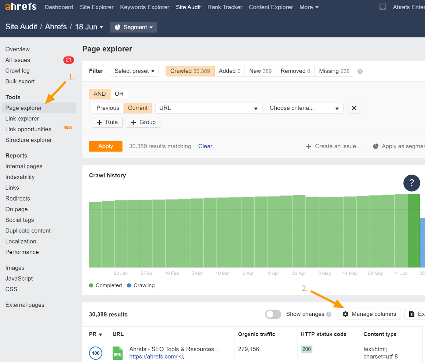Viewport: 425px width, 362px height.
Task: Enable the Show changes toggle
Action: tap(273, 314)
